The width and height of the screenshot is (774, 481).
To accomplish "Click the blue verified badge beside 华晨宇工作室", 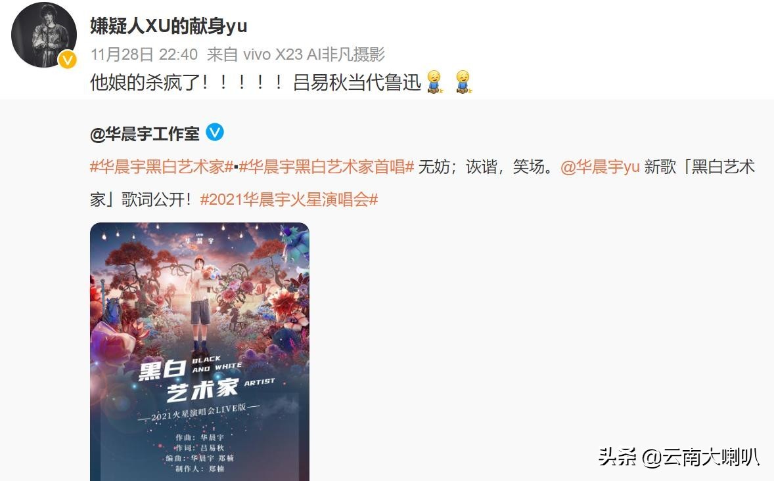I will 215,132.
